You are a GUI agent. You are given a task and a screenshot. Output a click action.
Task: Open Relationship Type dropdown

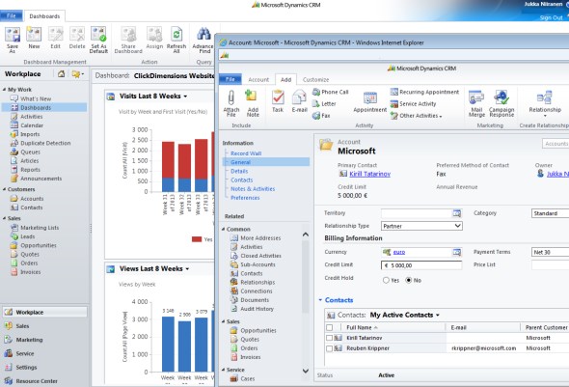pyautogui.click(x=457, y=226)
